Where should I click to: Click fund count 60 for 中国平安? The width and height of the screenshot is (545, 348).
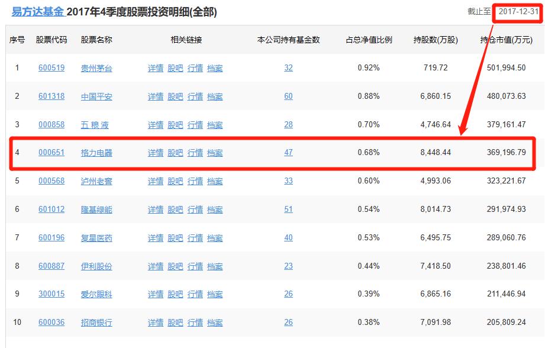tap(288, 96)
